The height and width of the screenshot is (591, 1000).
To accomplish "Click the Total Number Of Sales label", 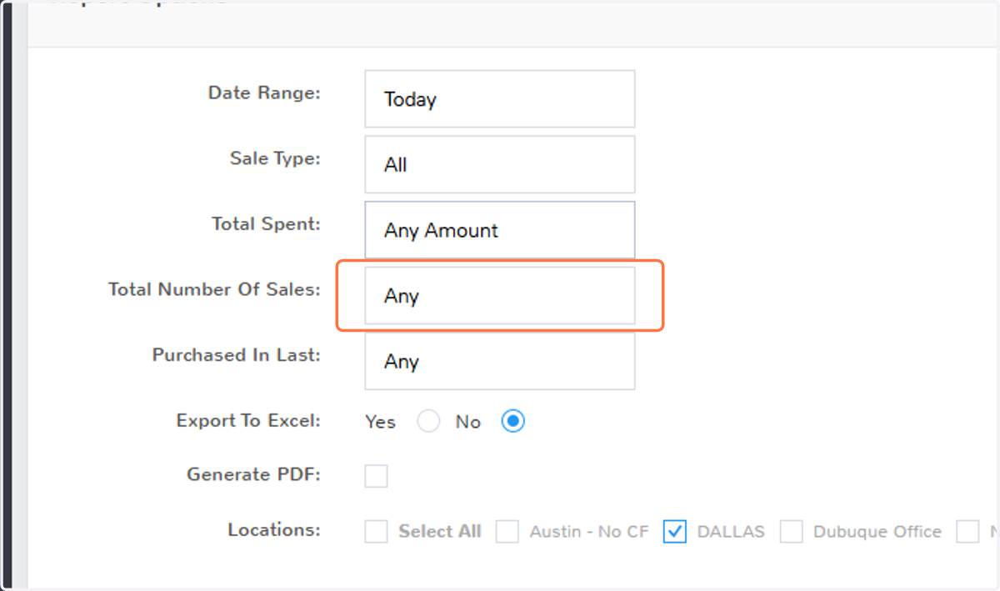I will point(214,289).
